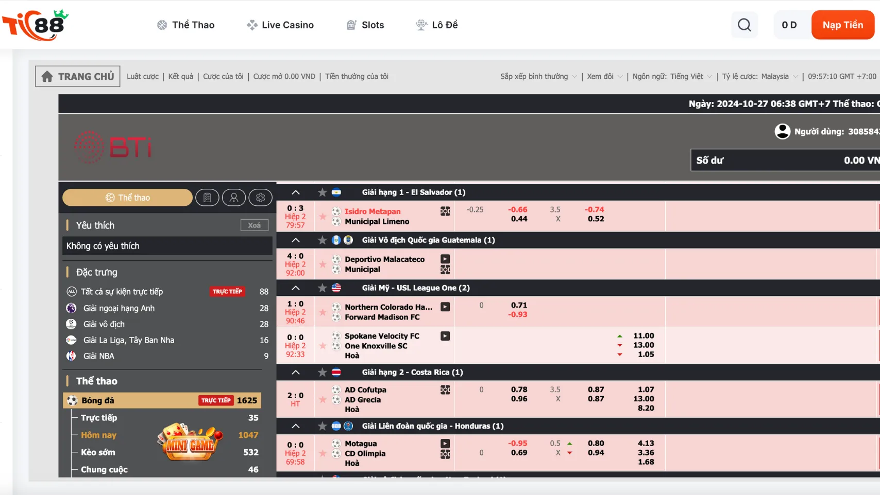The width and height of the screenshot is (880, 495).
Task: Collapse the Honduras league section
Action: [296, 426]
